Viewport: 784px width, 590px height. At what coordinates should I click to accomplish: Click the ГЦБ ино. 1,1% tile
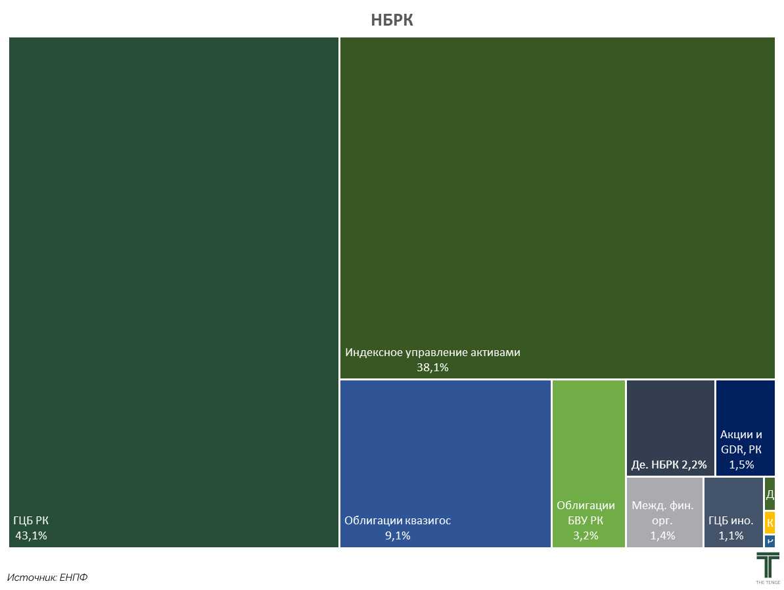coord(733,512)
